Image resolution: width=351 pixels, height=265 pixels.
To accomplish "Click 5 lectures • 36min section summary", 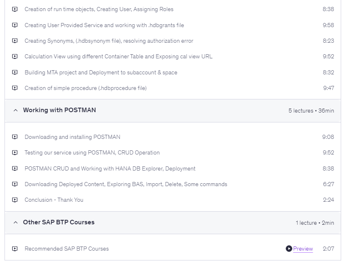I will click(311, 111).
